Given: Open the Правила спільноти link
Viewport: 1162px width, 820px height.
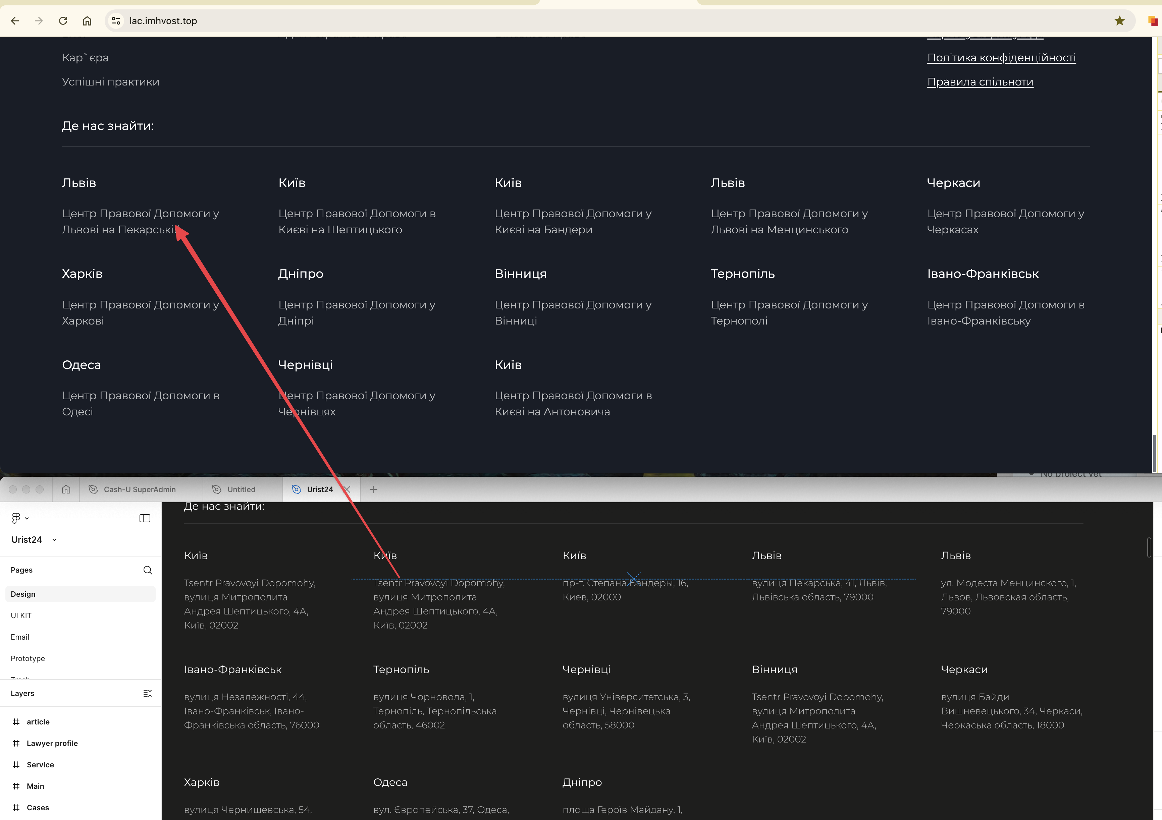Looking at the screenshot, I should tap(980, 82).
